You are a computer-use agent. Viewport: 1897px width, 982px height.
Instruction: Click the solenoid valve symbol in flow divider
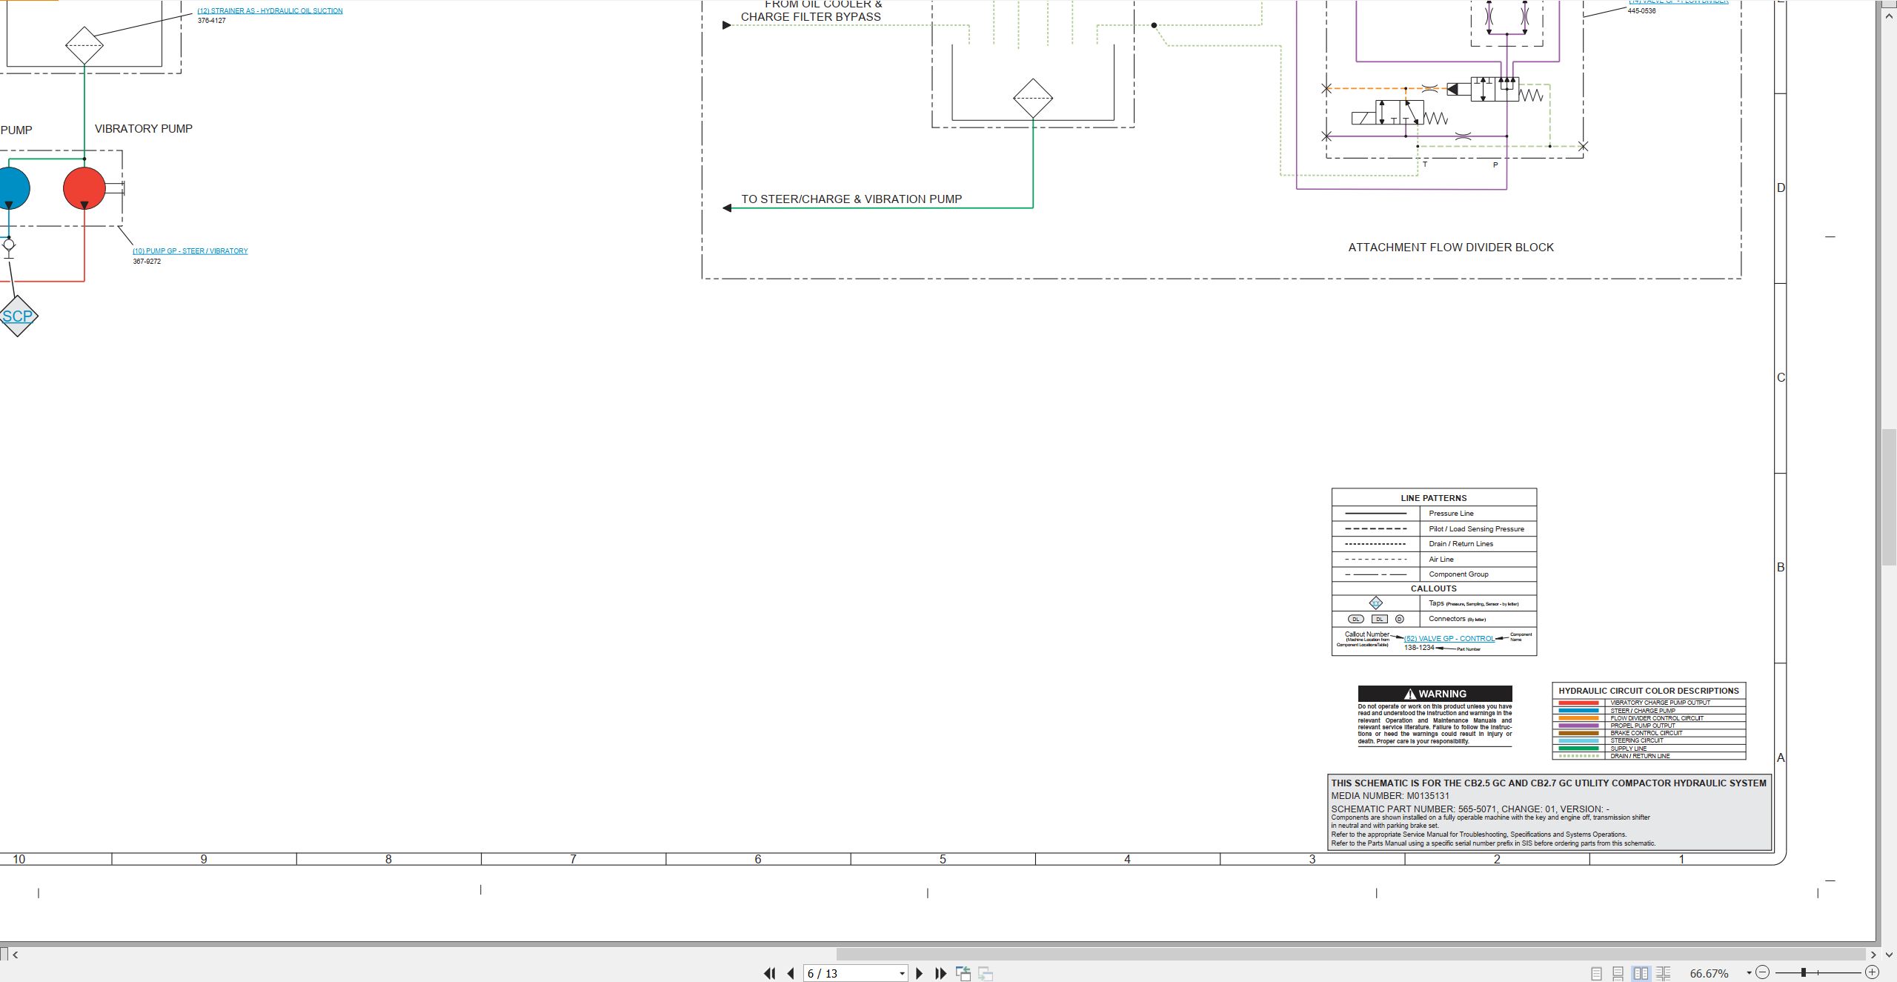pyautogui.click(x=1399, y=112)
